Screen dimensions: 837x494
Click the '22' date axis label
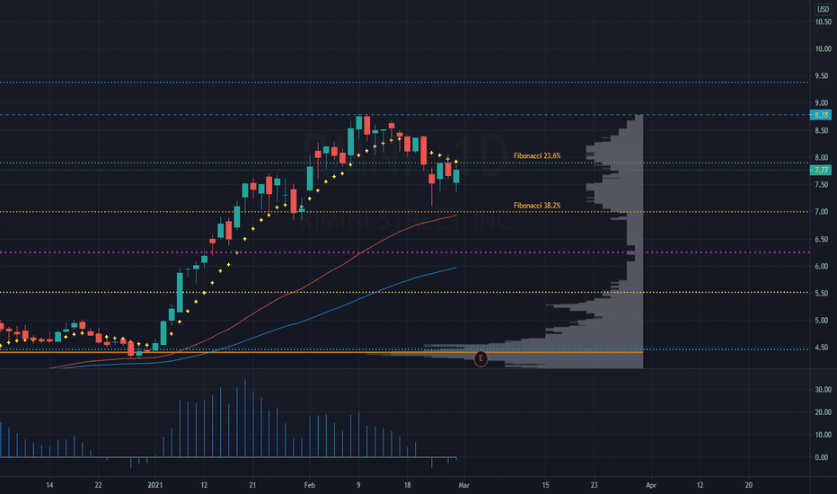click(98, 485)
